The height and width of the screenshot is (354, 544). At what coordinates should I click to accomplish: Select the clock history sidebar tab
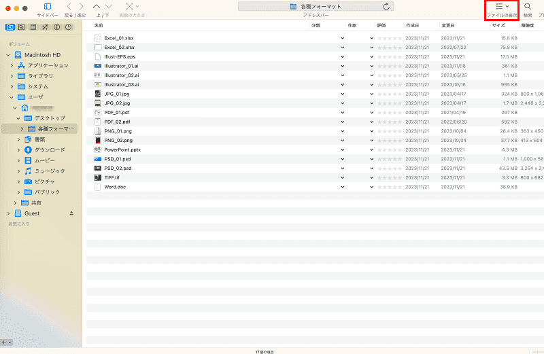69,26
